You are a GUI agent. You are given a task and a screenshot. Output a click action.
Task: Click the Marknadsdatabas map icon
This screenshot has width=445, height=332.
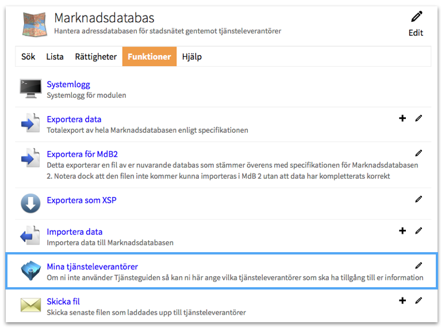[34, 24]
